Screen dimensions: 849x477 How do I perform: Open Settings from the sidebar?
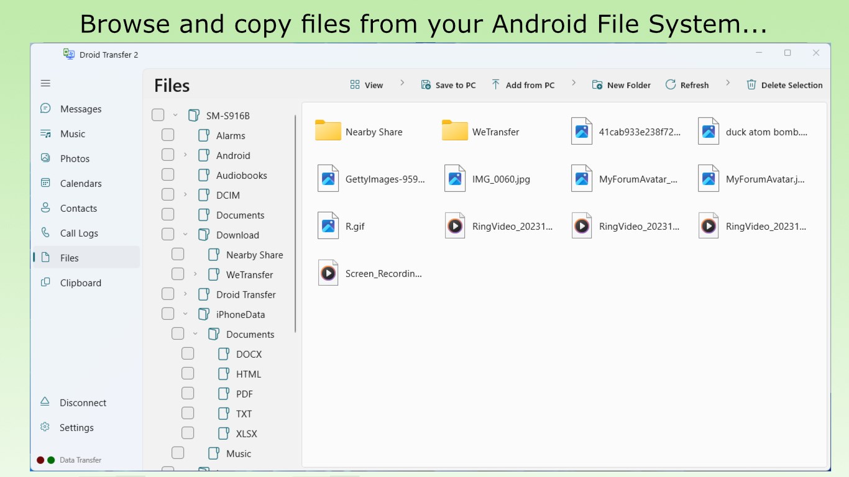coord(76,427)
